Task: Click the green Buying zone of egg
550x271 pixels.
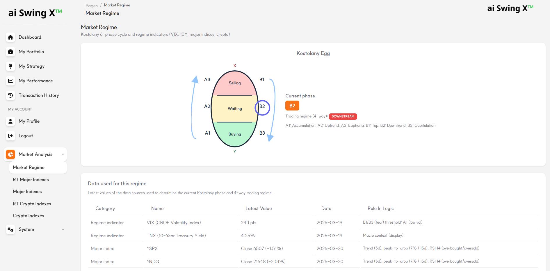Action: point(234,134)
